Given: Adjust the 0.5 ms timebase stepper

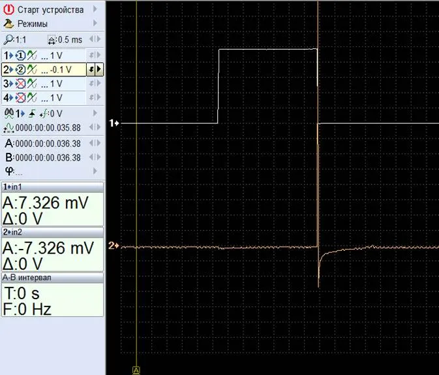Looking at the screenshot, I should point(95,39).
